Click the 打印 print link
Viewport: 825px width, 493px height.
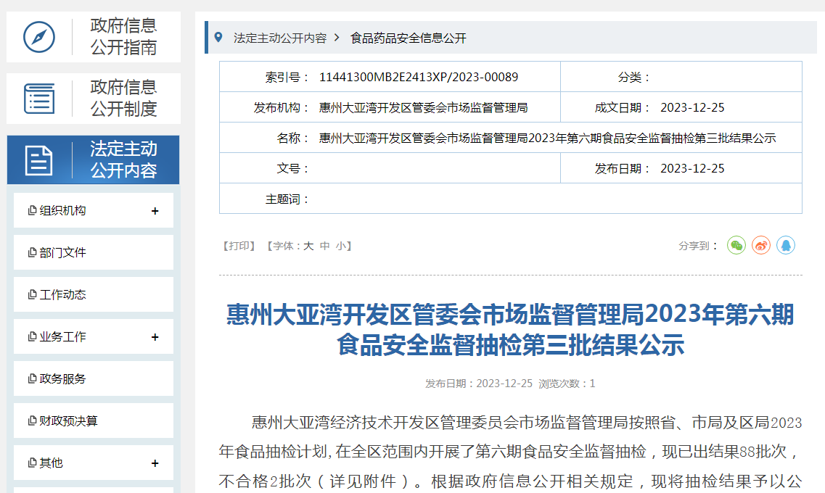(239, 246)
